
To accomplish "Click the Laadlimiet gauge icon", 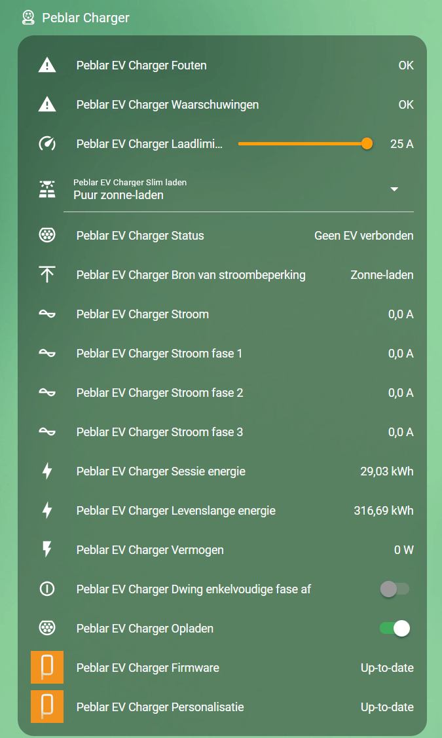I will (47, 143).
